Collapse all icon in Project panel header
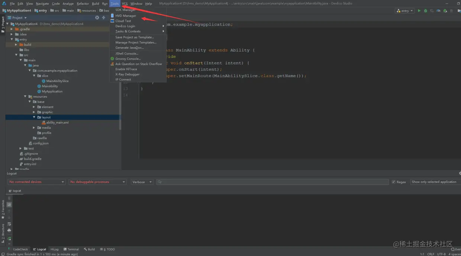 point(104,17)
